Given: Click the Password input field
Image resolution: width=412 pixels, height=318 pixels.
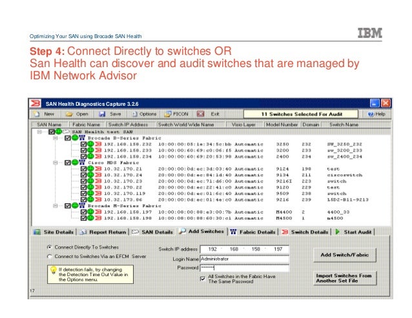Looking at the screenshot, I should pos(244,268).
